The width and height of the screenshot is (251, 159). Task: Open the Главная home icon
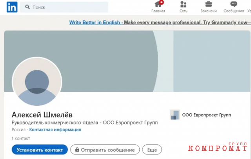point(158,4)
